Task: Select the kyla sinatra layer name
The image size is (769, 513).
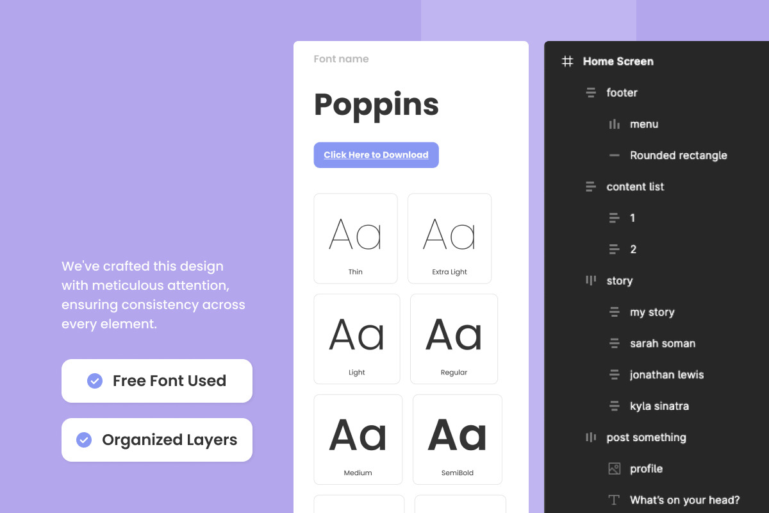Action: pos(659,406)
